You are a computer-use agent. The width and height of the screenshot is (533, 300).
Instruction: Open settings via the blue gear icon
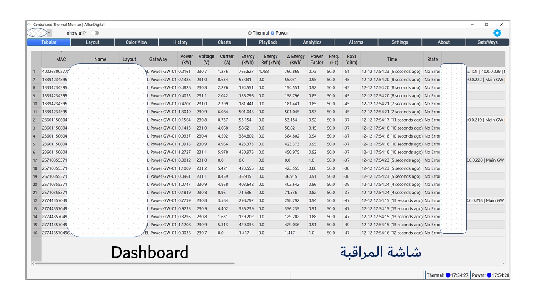pos(497,33)
